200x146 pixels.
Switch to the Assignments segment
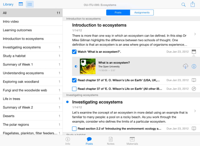[142, 12]
